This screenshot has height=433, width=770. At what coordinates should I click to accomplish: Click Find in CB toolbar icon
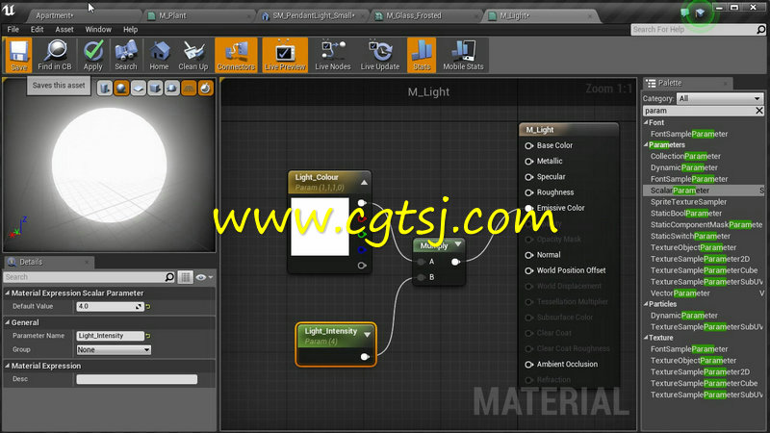pos(55,55)
